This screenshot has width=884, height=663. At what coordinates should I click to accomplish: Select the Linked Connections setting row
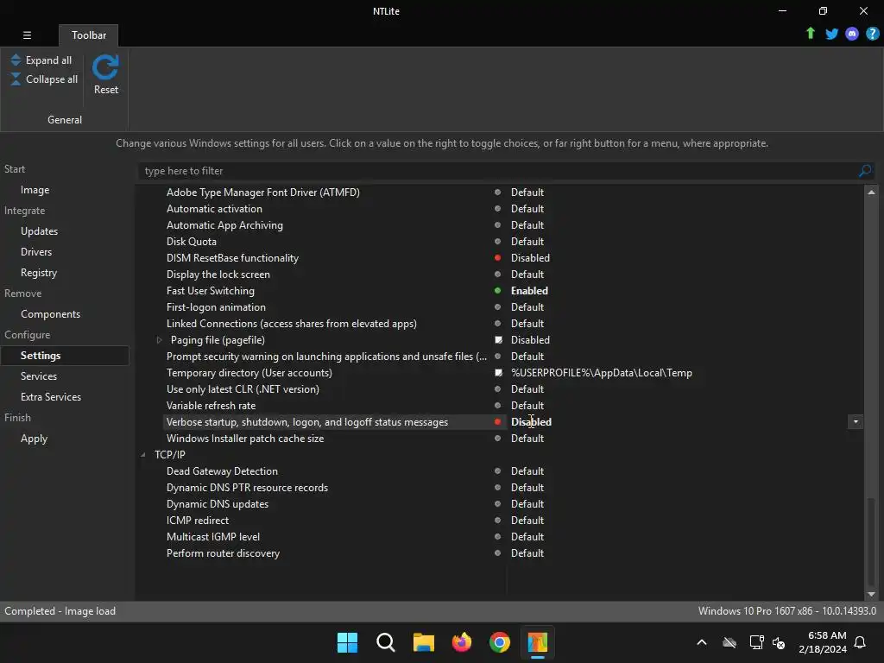(x=292, y=324)
